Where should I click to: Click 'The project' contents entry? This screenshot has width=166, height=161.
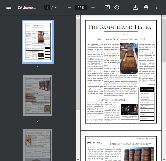[147, 110]
